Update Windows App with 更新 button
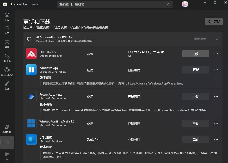The image size is (228, 163). (x=196, y=70)
